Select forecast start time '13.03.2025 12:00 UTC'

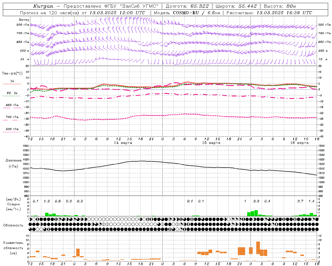point(117,13)
